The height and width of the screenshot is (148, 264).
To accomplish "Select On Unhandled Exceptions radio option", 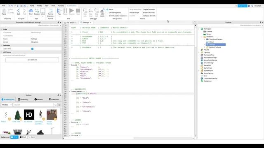I will click(107, 16).
